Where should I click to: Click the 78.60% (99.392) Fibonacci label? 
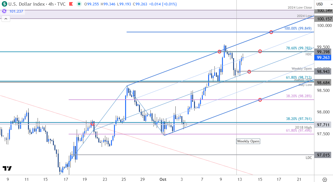point(299,48)
